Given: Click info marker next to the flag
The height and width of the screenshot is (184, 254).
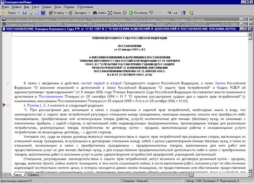Looking at the screenshot, I should pyautogui.click(x=8, y=106).
